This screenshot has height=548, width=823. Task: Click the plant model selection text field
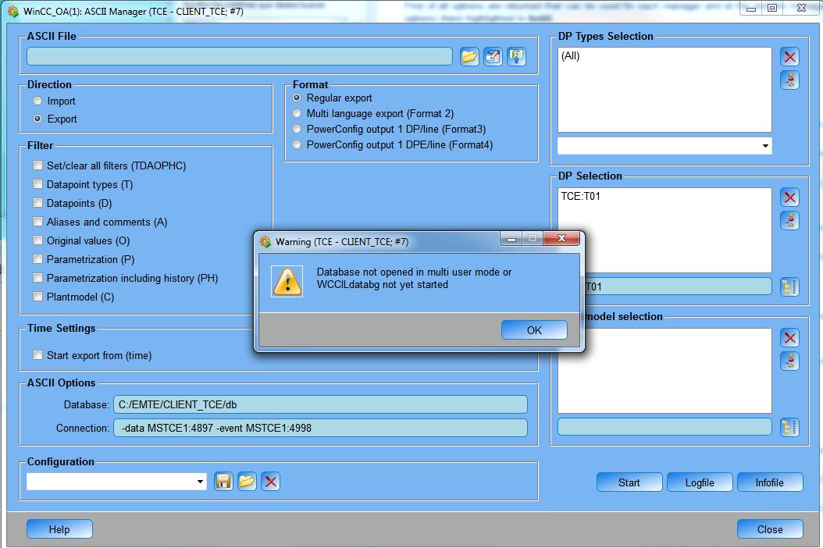(664, 427)
